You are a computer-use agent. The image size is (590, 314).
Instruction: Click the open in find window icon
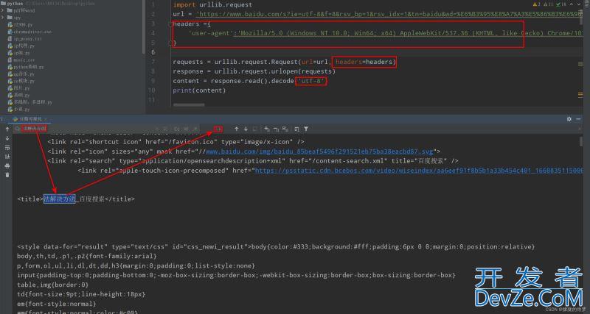pyautogui.click(x=297, y=129)
